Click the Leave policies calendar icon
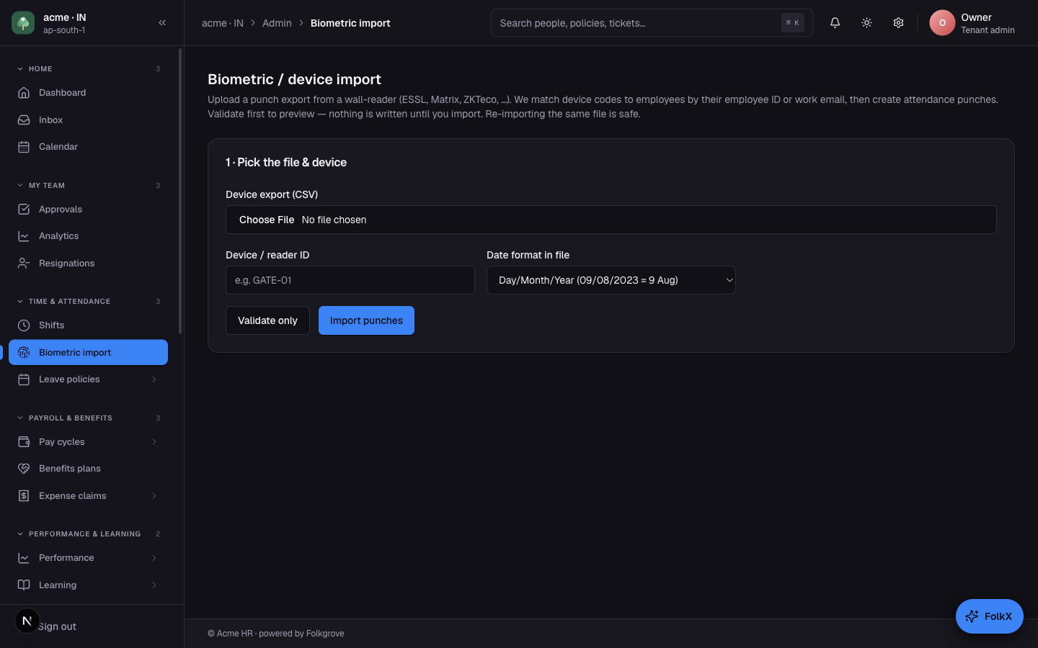Image resolution: width=1038 pixels, height=648 pixels. [24, 379]
